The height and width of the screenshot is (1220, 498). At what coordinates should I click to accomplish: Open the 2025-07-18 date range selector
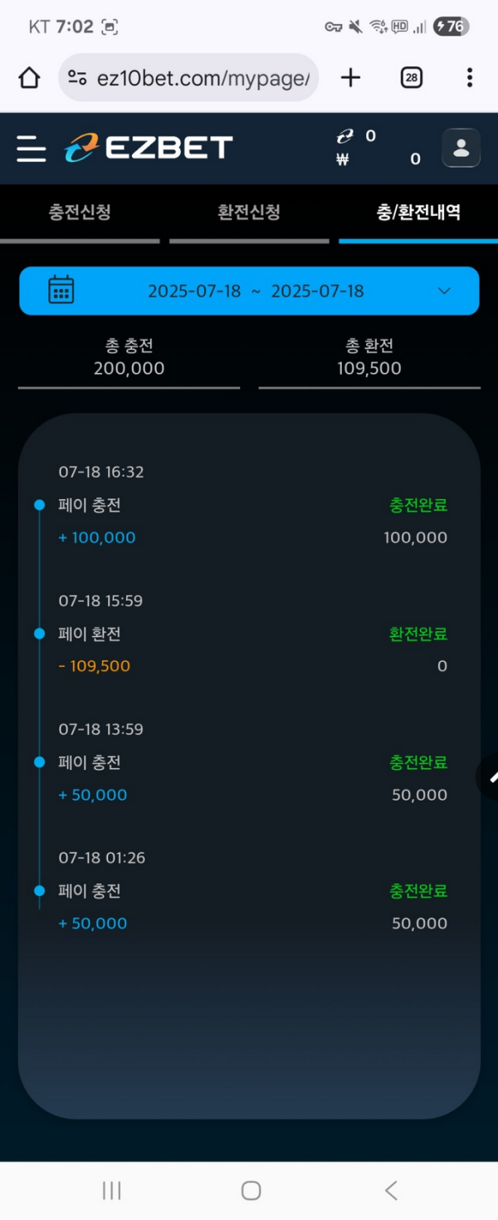[249, 291]
